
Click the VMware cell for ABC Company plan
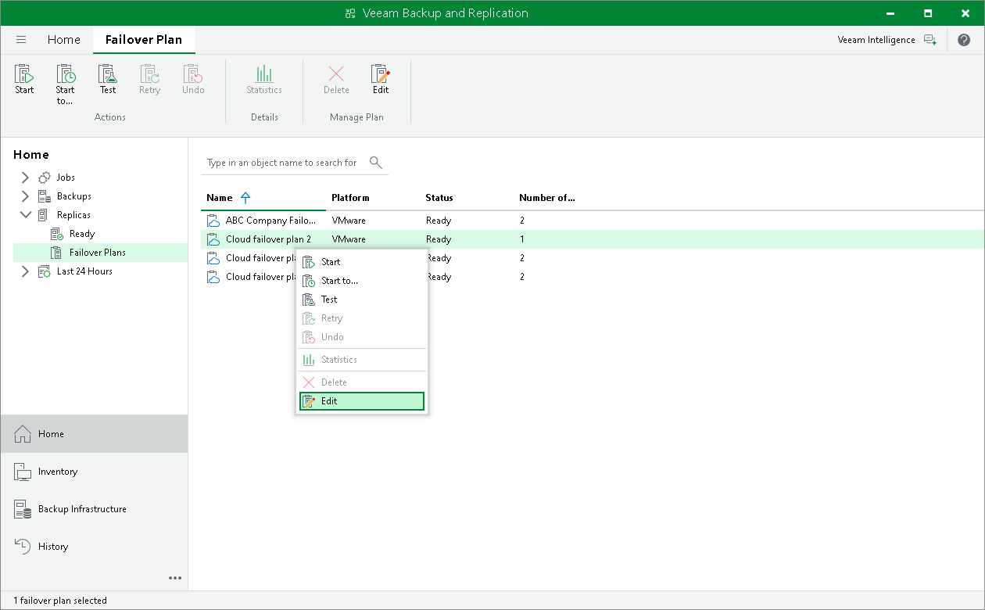(349, 221)
